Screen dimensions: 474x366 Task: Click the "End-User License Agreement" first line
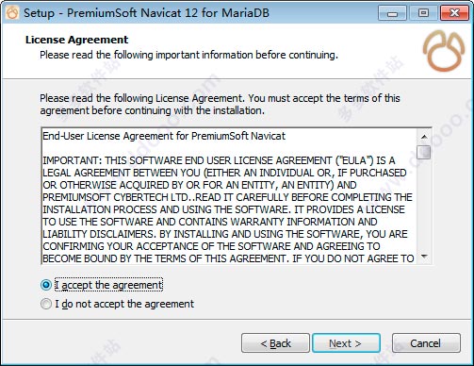click(x=164, y=136)
